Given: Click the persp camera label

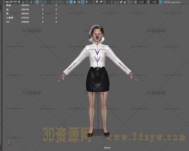Looking at the screenshot, I should tap(107, 148).
